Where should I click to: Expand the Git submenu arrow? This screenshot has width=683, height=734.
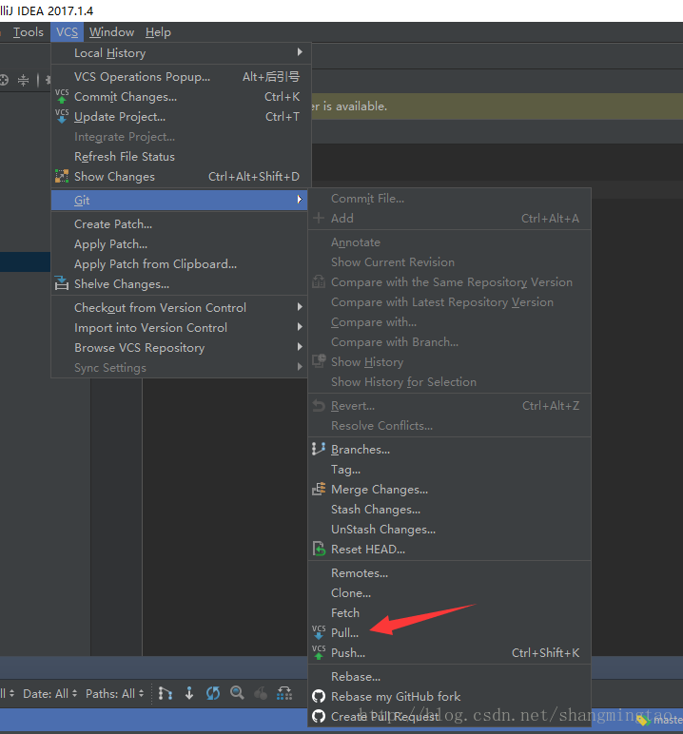pos(300,200)
